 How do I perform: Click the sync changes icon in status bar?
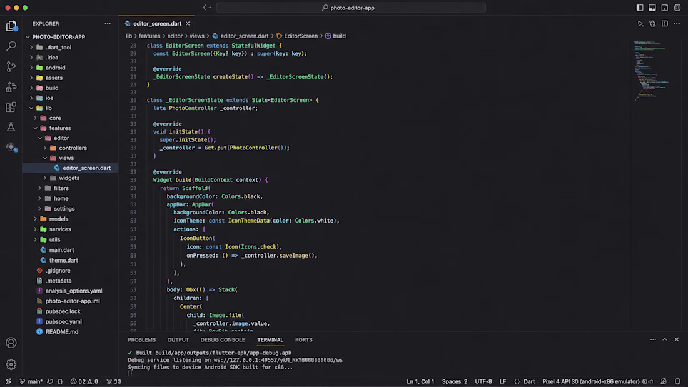(x=50, y=382)
